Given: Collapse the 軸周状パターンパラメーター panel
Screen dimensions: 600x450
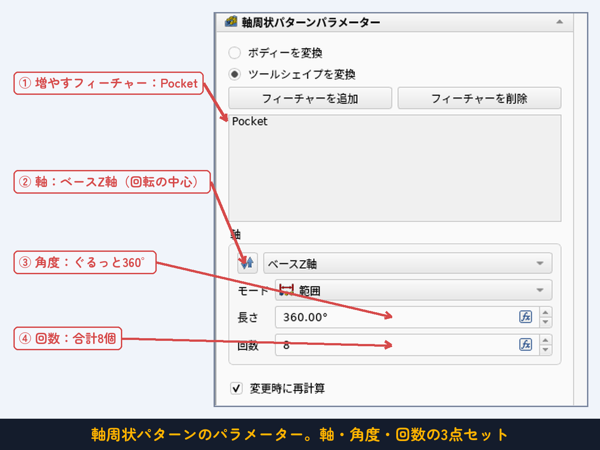Looking at the screenshot, I should point(559,22).
